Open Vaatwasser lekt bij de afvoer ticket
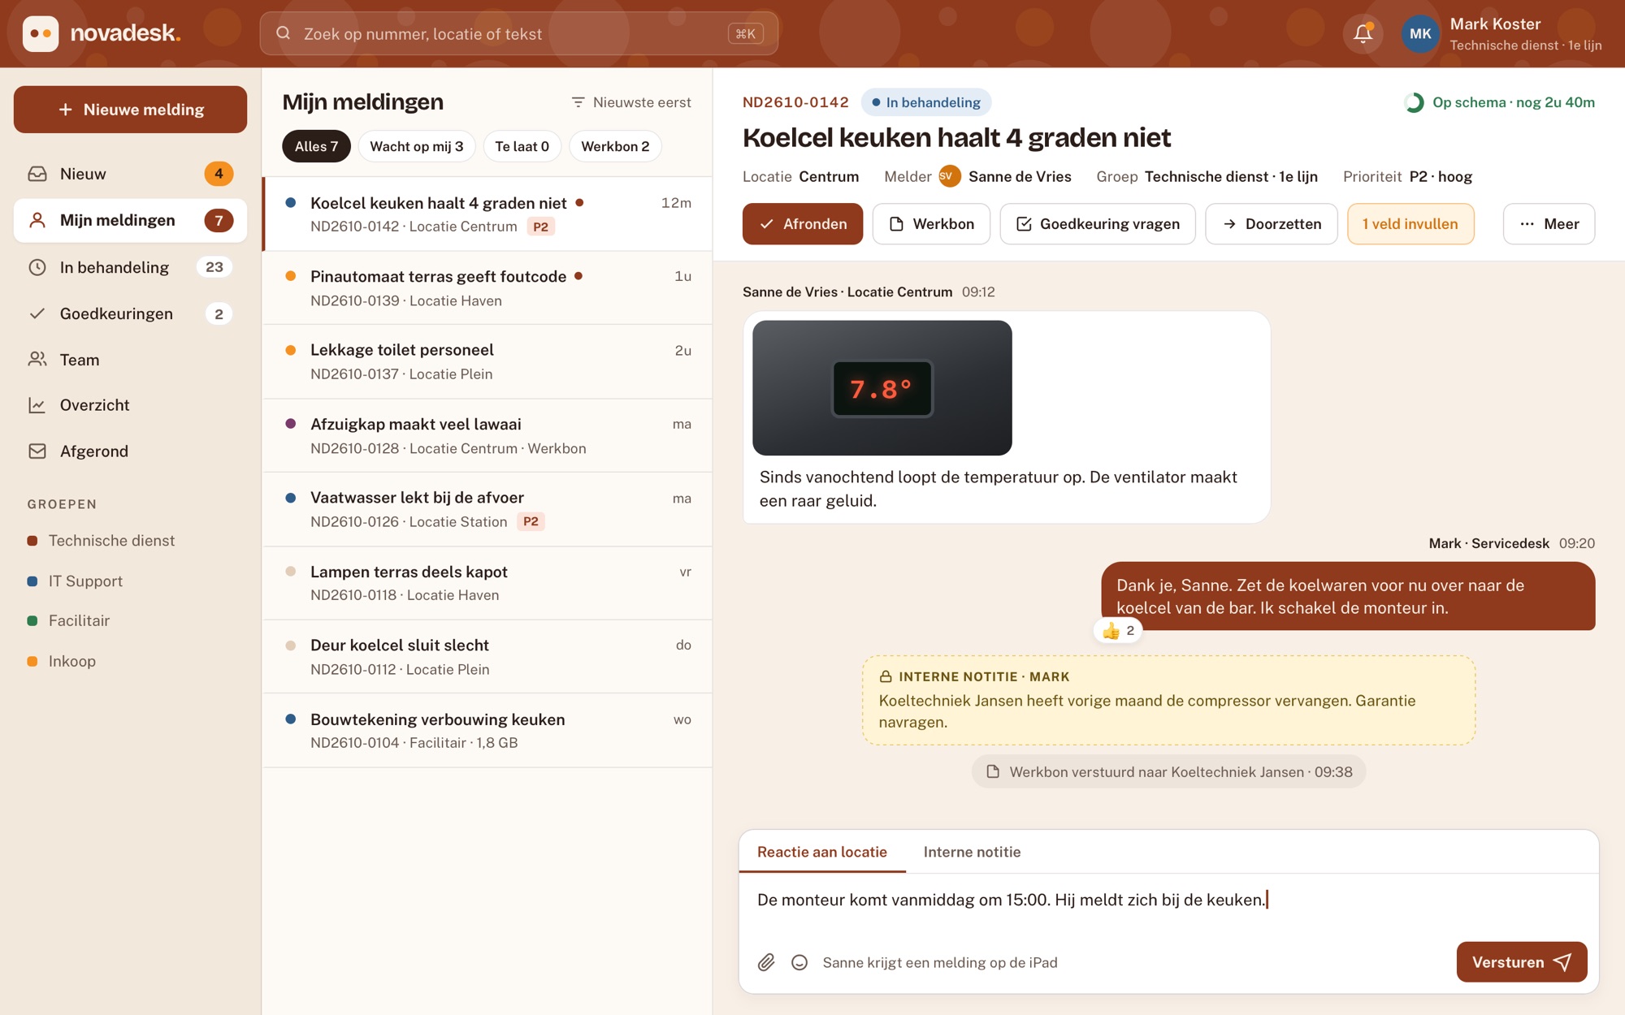The width and height of the screenshot is (1625, 1015). point(487,509)
